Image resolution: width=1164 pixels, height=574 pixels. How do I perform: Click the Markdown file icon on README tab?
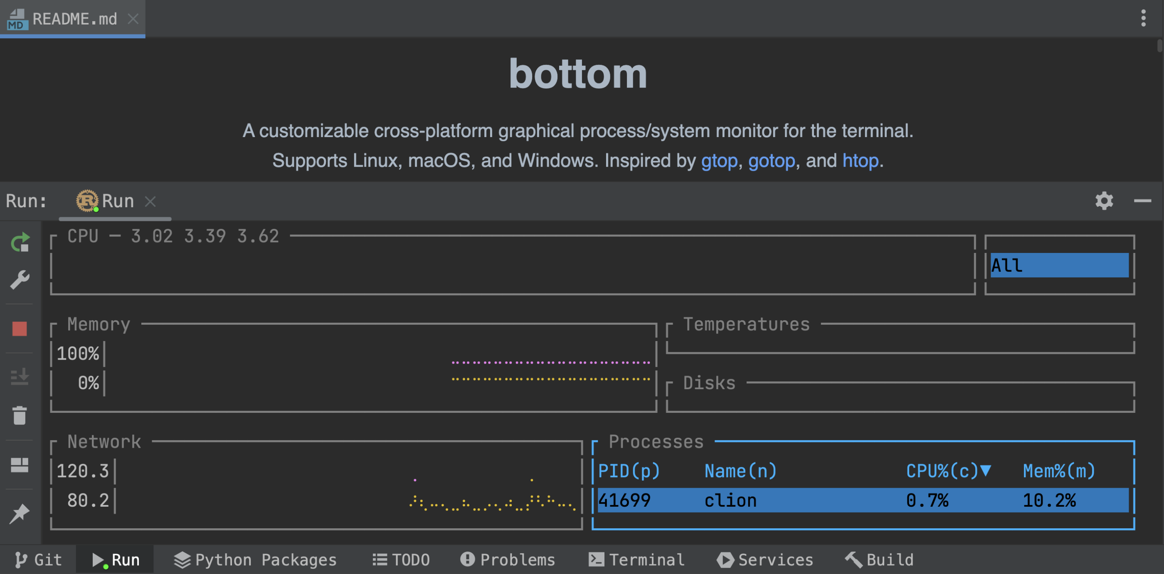(x=17, y=20)
